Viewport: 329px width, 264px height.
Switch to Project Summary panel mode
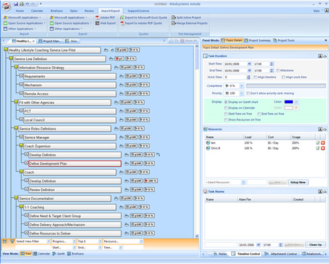click(x=258, y=40)
